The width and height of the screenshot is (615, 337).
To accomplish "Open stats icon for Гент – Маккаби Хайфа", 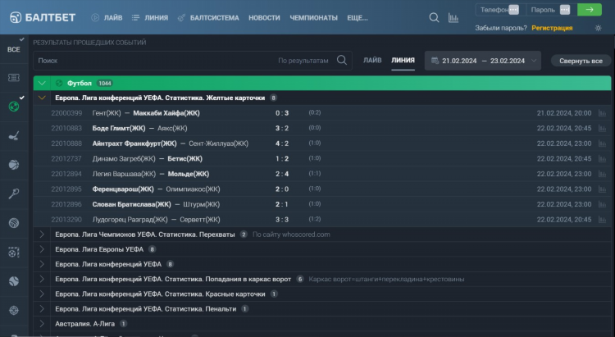I will pyautogui.click(x=602, y=113).
